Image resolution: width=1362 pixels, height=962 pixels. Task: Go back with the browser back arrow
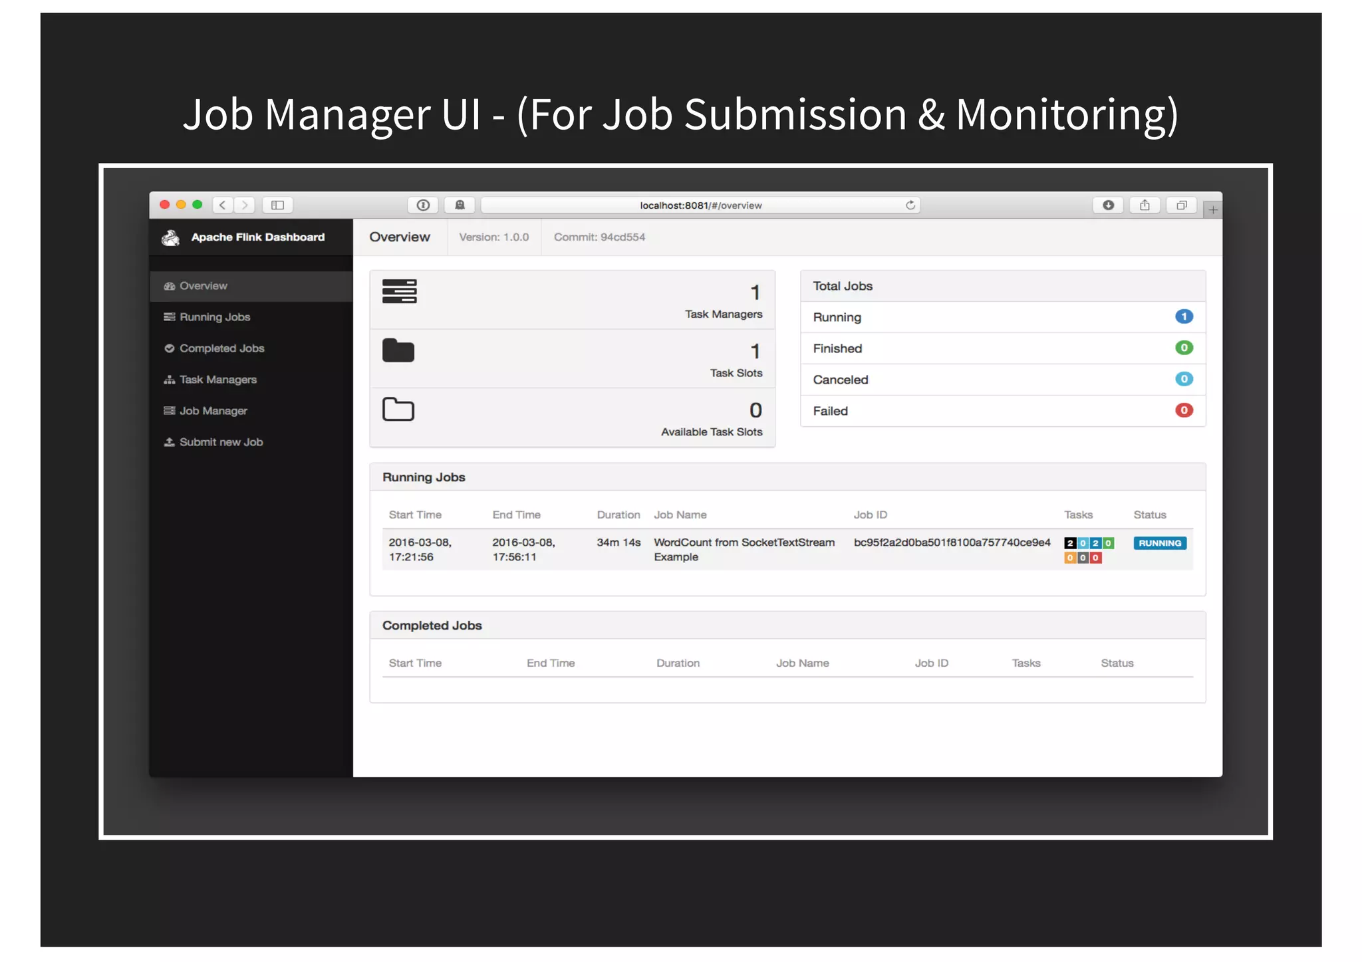tap(223, 205)
